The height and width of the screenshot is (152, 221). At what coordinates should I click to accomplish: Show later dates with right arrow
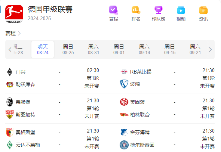tap(210, 50)
